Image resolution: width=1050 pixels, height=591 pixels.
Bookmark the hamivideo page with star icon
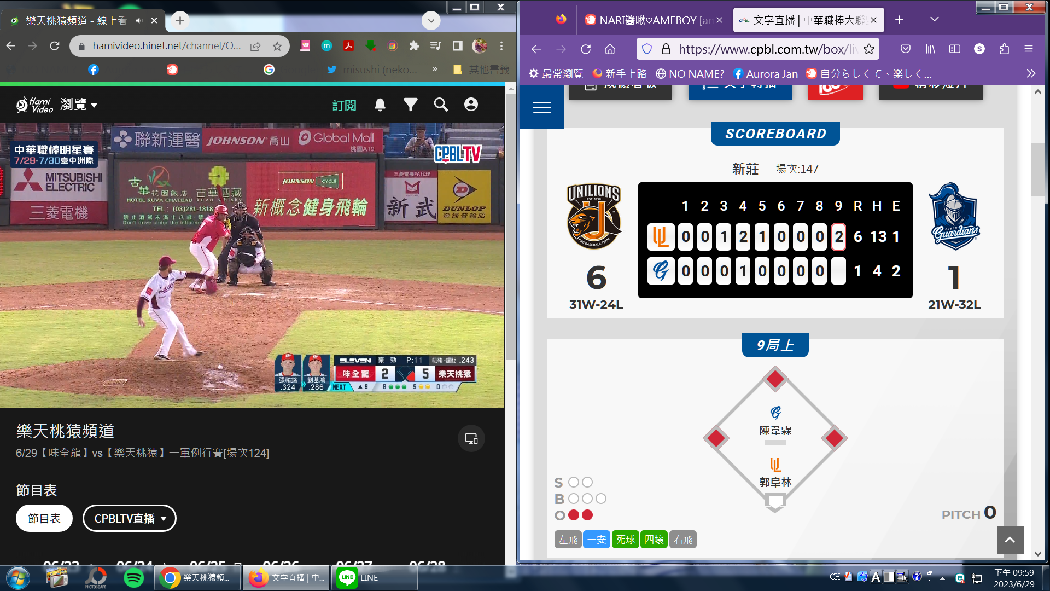pyautogui.click(x=277, y=47)
